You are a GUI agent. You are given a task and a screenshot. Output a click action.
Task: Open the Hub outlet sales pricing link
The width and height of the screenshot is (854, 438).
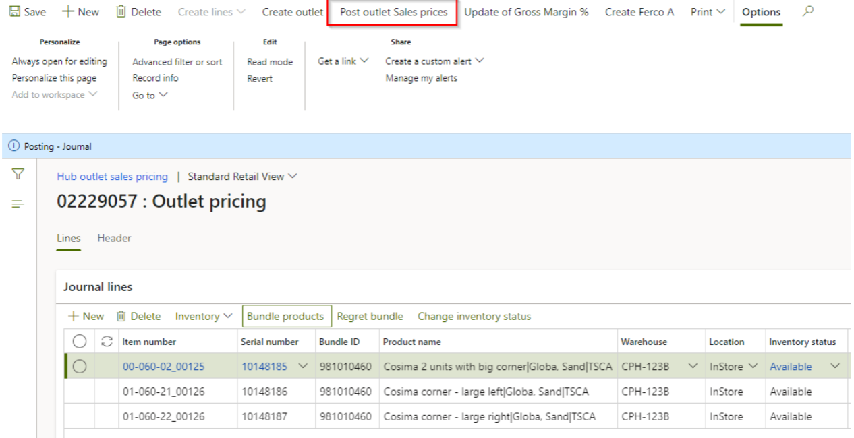point(112,177)
